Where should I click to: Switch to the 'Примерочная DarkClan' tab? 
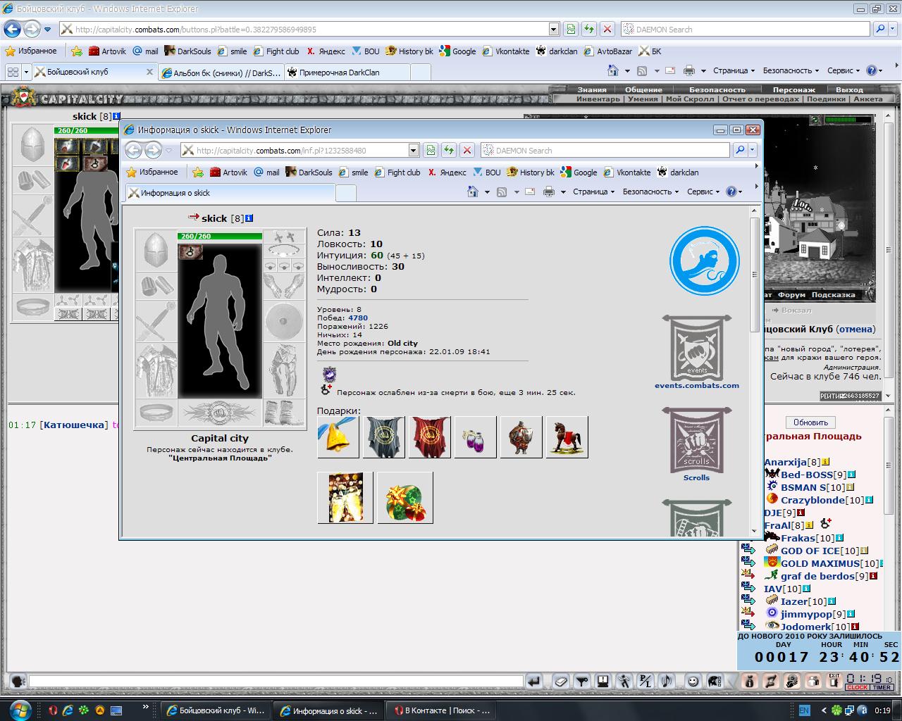click(x=348, y=73)
